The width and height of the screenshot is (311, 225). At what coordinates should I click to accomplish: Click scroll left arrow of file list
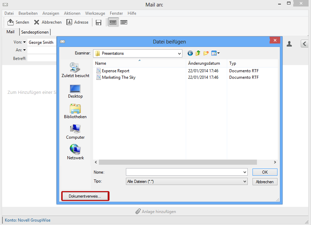pos(96,162)
